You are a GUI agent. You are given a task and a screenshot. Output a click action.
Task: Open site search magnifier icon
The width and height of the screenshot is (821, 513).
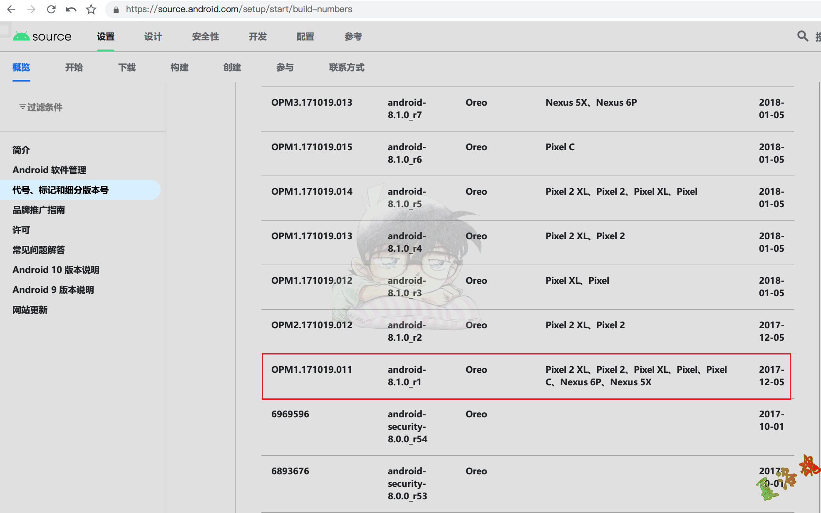click(x=802, y=36)
